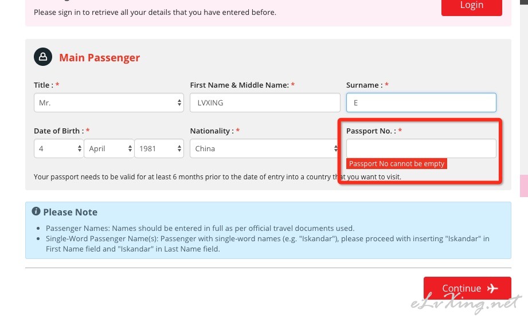Open the birth day dropdown showing 4
This screenshot has height=322, width=528.
pos(58,148)
